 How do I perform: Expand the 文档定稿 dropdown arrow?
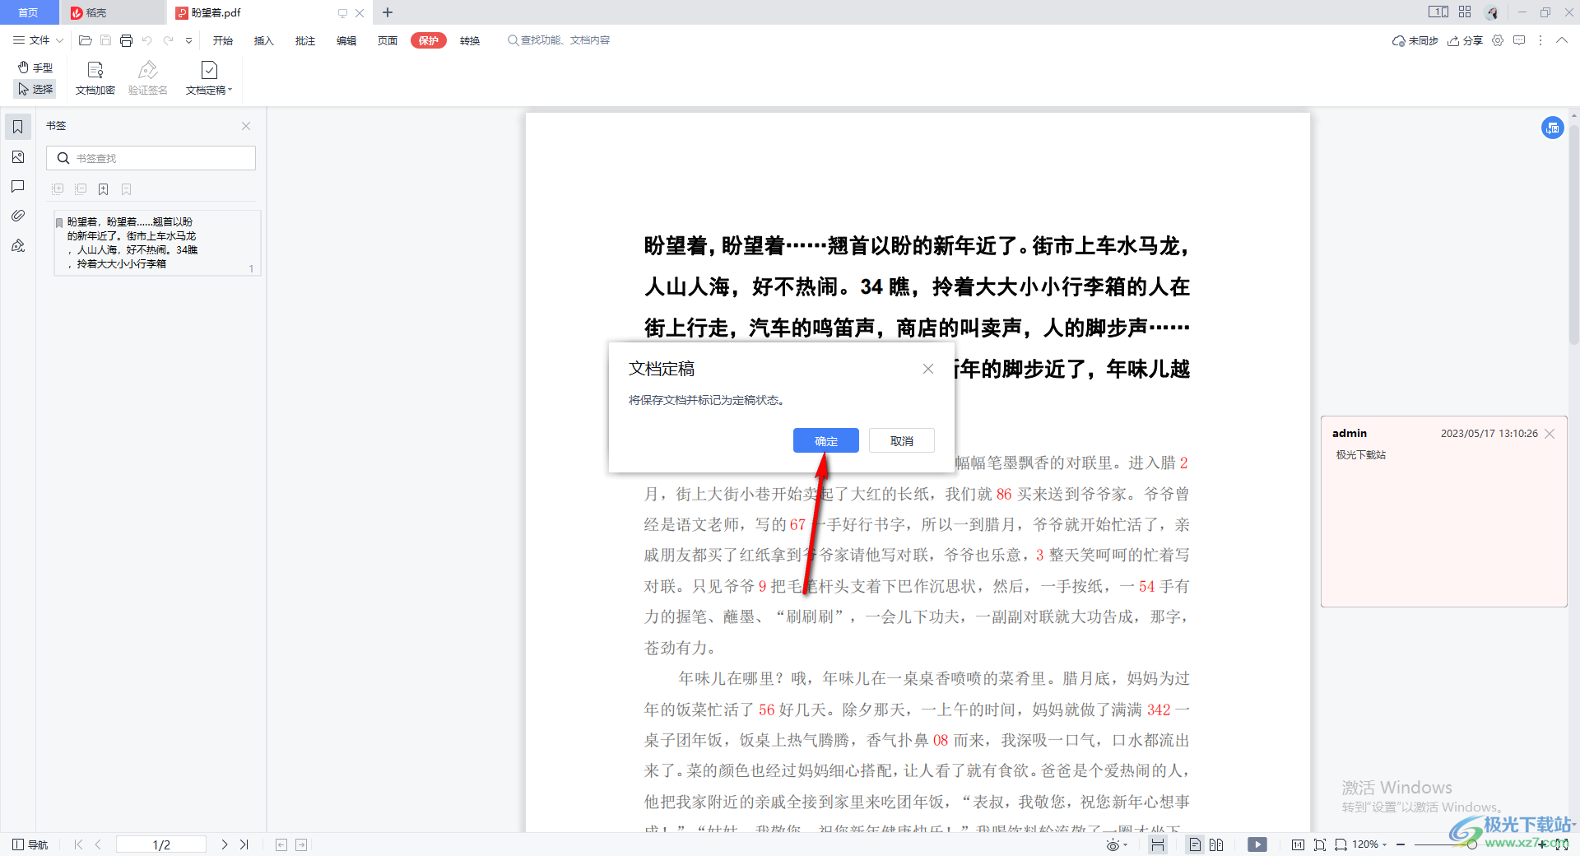[230, 91]
